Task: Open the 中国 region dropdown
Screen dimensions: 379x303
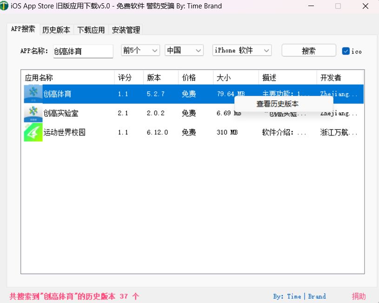Action: [x=184, y=50]
